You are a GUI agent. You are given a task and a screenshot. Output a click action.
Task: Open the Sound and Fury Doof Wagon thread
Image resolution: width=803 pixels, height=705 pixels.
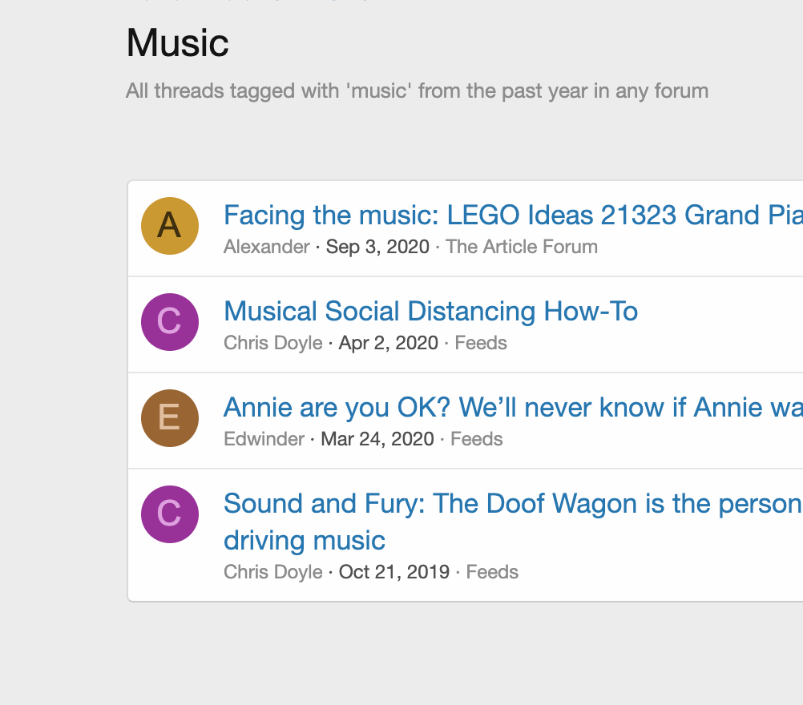(513, 504)
